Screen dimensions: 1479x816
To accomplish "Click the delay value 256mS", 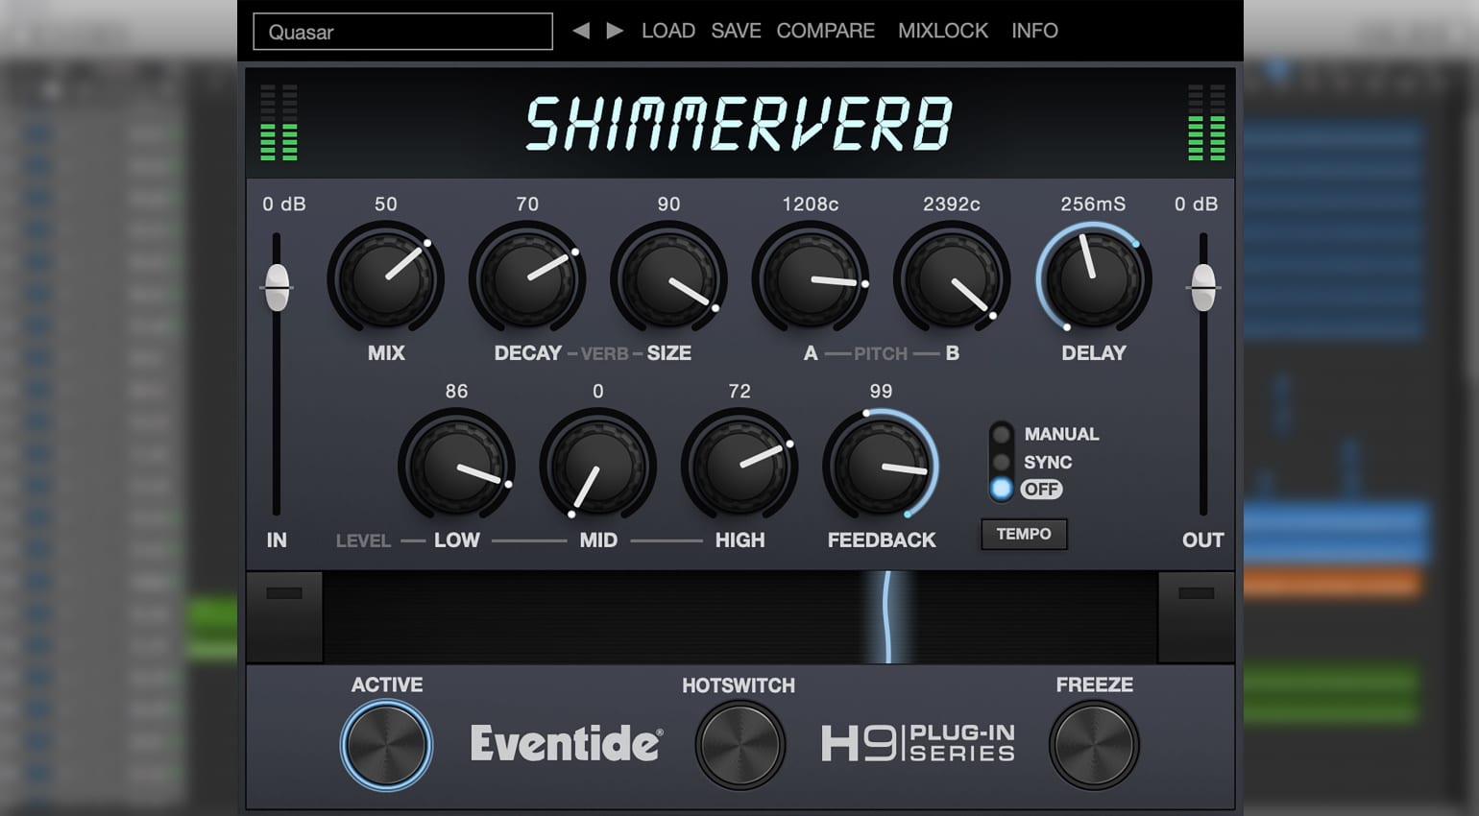I will [1093, 204].
